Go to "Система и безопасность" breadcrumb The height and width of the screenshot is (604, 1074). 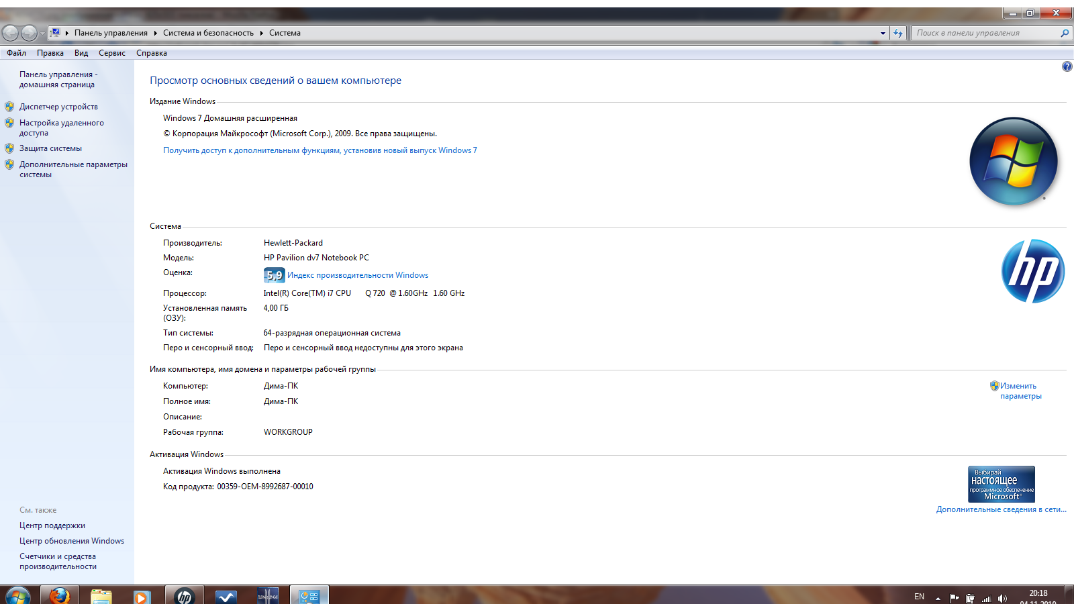(208, 33)
